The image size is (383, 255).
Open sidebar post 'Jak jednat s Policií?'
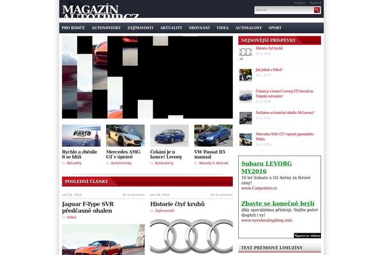pyautogui.click(x=269, y=69)
